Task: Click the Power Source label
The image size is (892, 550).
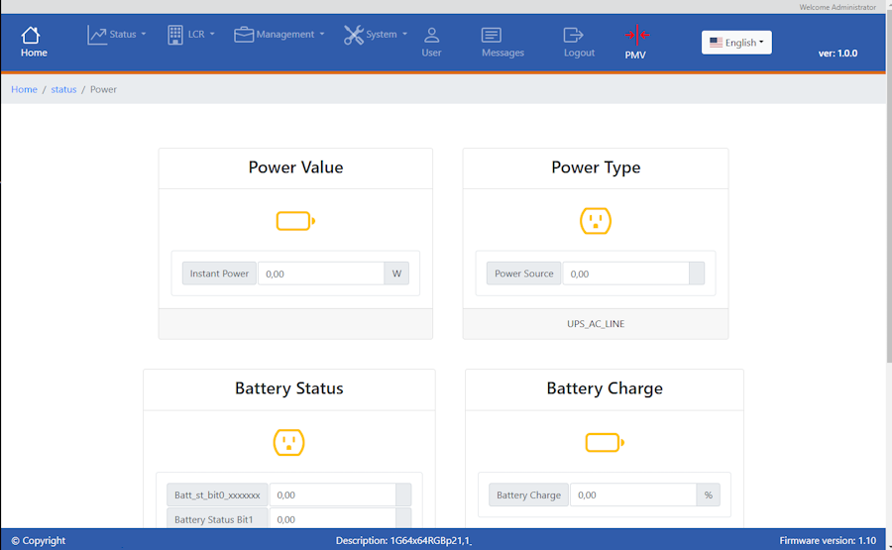Action: click(524, 274)
